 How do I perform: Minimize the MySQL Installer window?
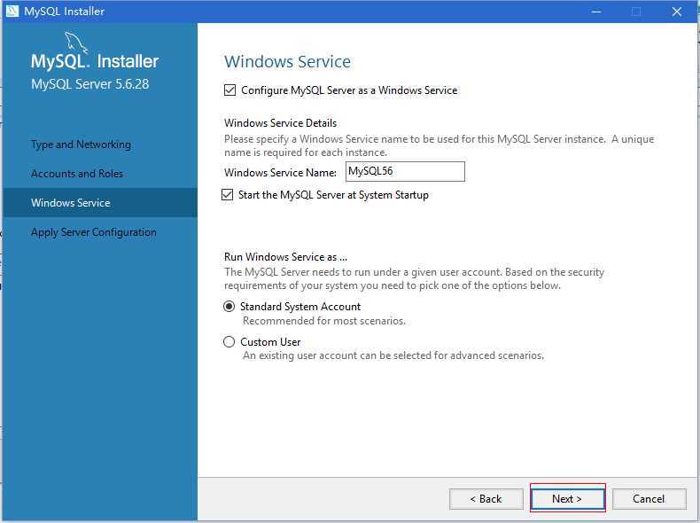point(596,12)
